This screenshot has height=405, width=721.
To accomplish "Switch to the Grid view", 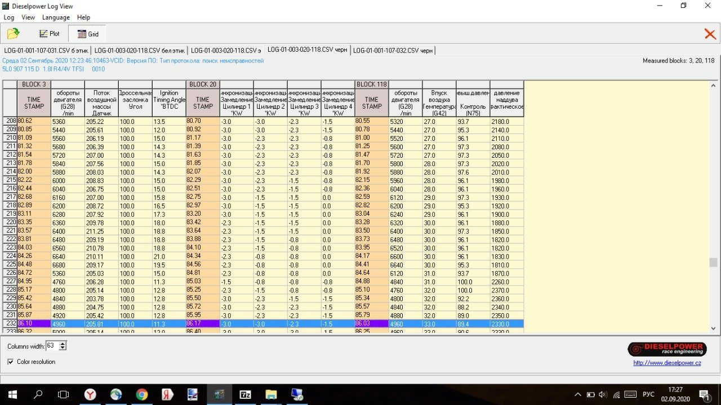I will 87,34.
